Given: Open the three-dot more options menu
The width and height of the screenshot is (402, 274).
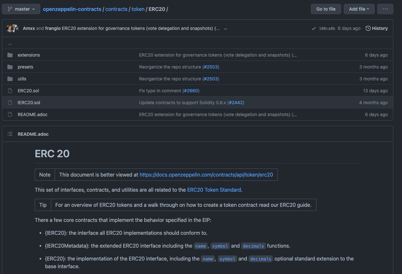Looking at the screenshot, I should [x=385, y=9].
